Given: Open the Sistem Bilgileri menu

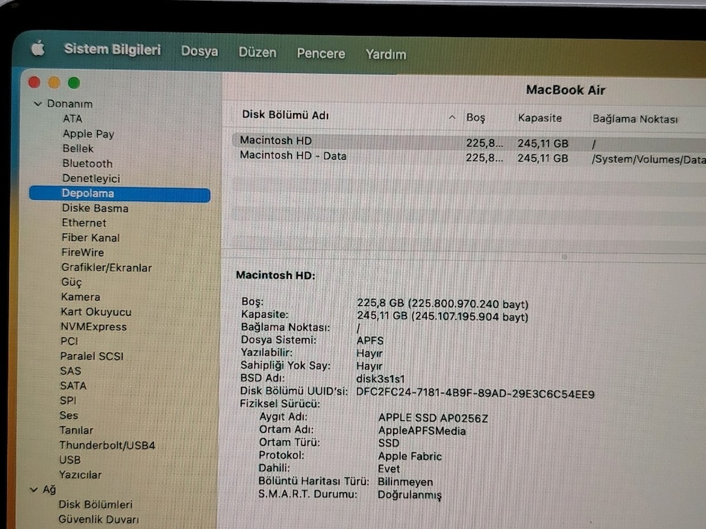Looking at the screenshot, I should [x=112, y=49].
